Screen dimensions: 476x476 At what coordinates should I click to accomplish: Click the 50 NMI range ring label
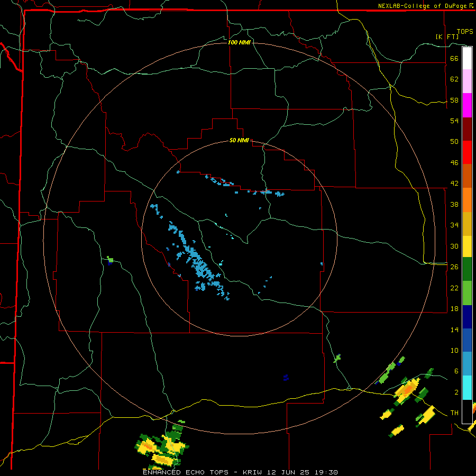pyautogui.click(x=239, y=140)
